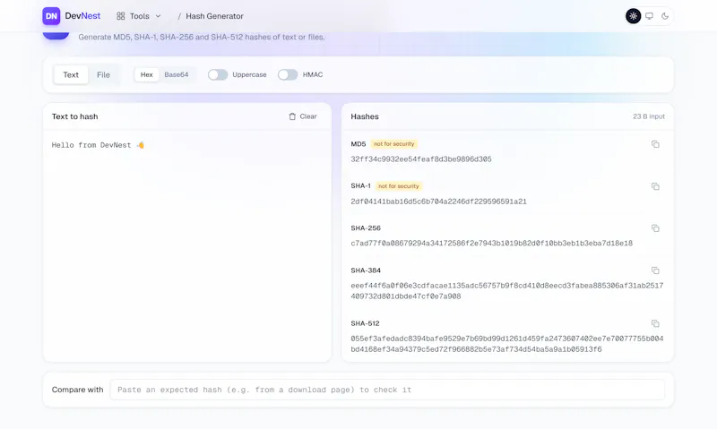
Task: Copy the SHA-1 hash
Action: point(655,186)
